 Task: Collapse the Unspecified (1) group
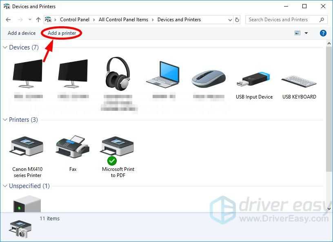pyautogui.click(x=5, y=186)
